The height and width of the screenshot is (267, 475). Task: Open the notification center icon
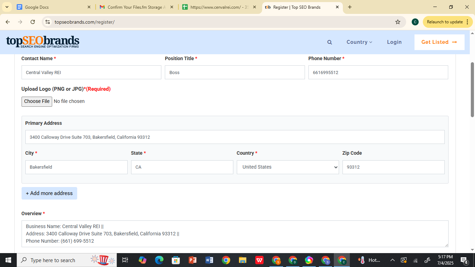pyautogui.click(x=464, y=260)
